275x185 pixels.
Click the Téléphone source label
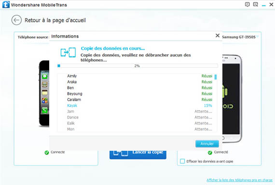tap(33, 37)
